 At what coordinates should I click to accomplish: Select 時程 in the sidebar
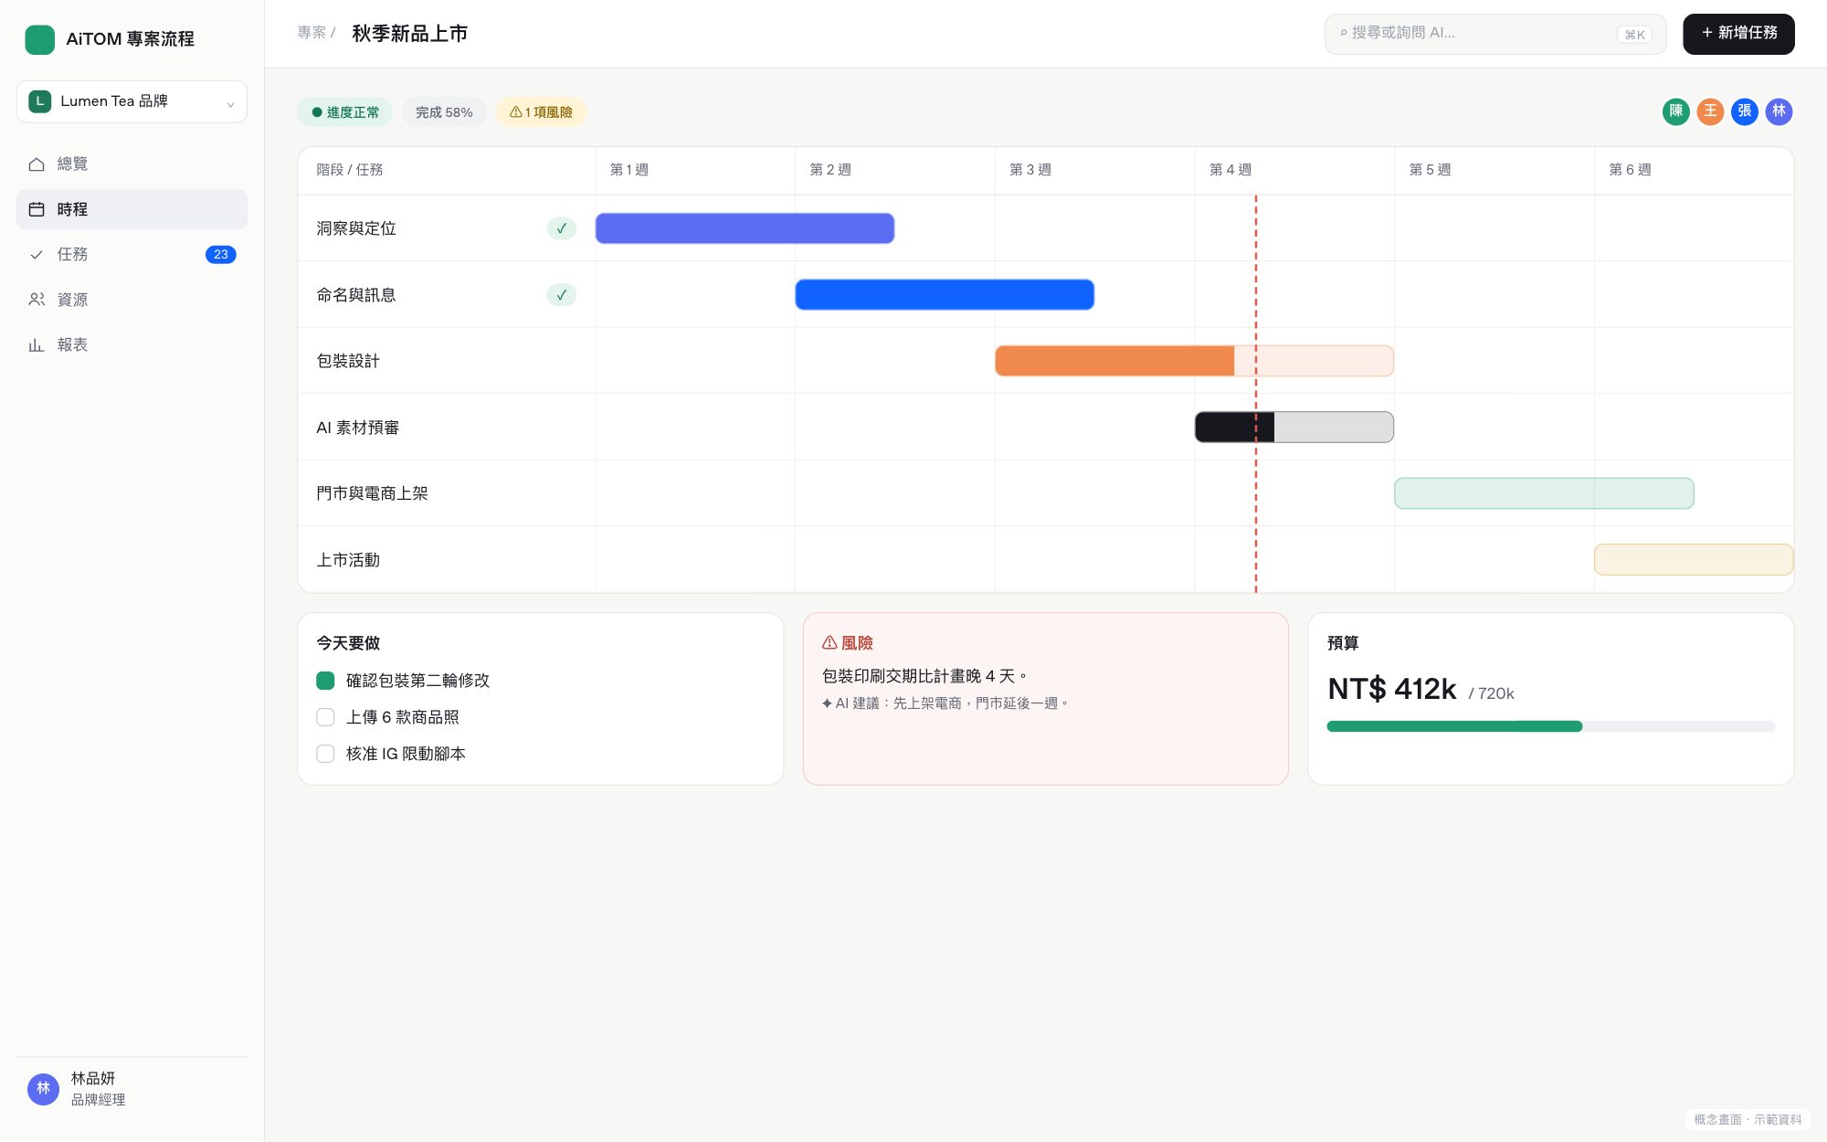tap(132, 209)
